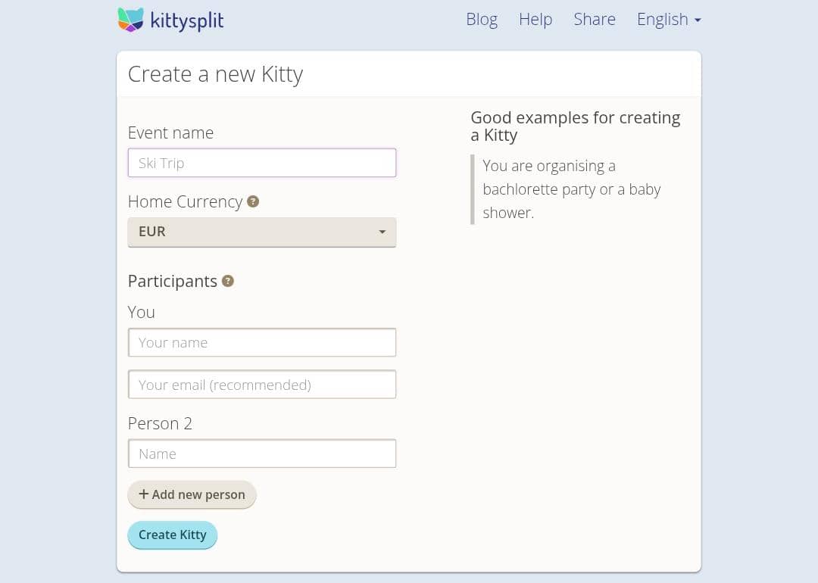Open the Home Currency help tooltip
The width and height of the screenshot is (818, 583).
(x=252, y=201)
